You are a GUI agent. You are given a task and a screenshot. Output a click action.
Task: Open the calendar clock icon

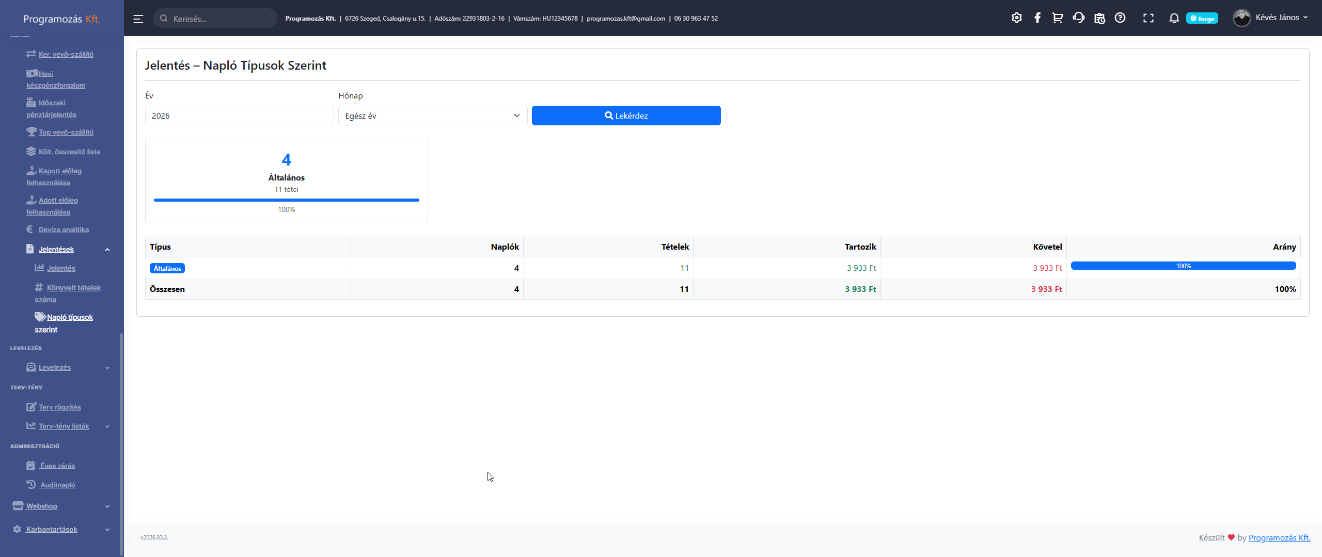pyautogui.click(x=1099, y=18)
